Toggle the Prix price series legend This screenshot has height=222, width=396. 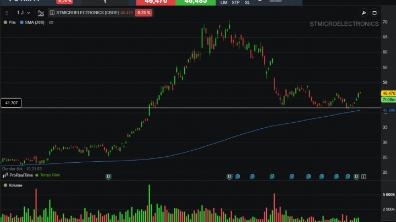tap(10, 22)
